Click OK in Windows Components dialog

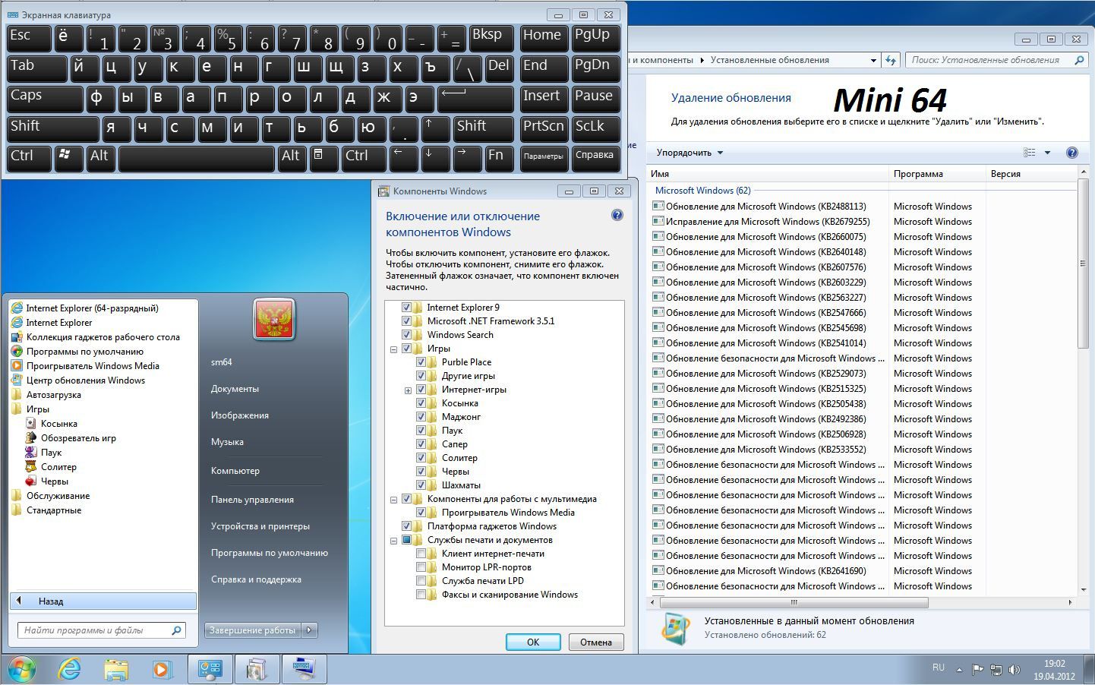pyautogui.click(x=533, y=642)
